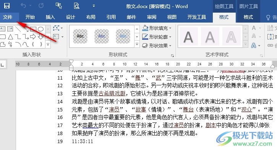Apply the first WordArt A style

point(188,37)
